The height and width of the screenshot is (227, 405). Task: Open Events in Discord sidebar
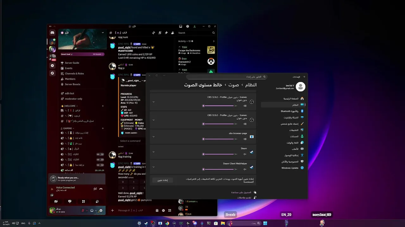68,68
